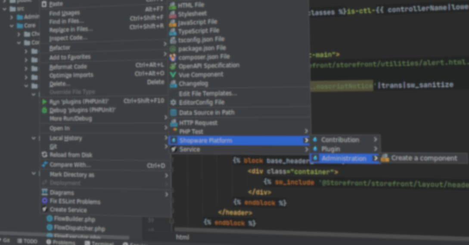
Task: Click the Vue Component file icon
Action: pyautogui.click(x=173, y=74)
